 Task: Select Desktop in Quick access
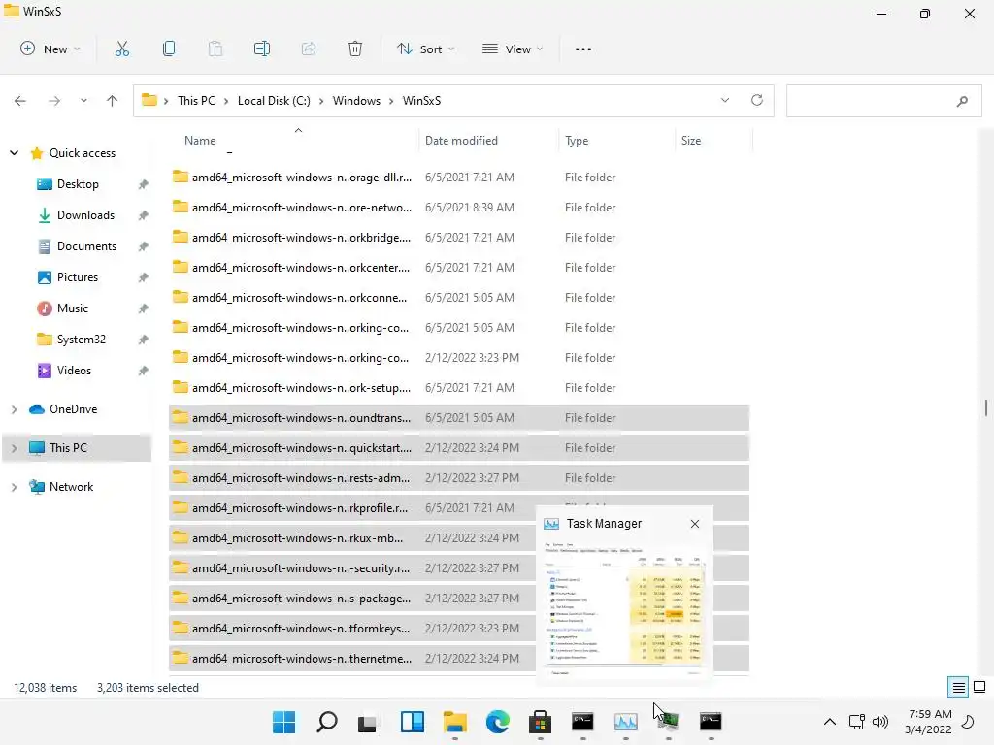pyautogui.click(x=78, y=183)
